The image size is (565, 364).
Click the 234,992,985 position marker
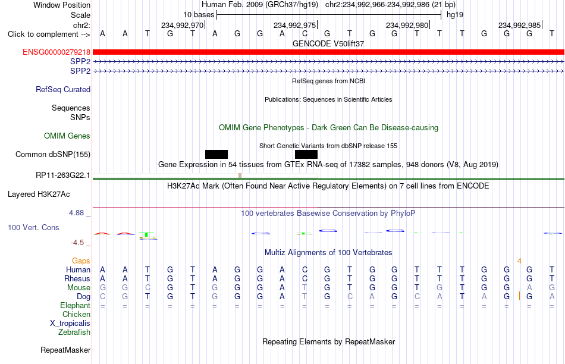click(520, 25)
